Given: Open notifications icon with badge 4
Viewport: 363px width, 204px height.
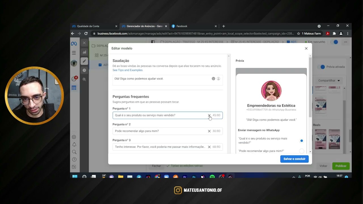Looking at the screenshot, I should pyautogui.click(x=74, y=79).
